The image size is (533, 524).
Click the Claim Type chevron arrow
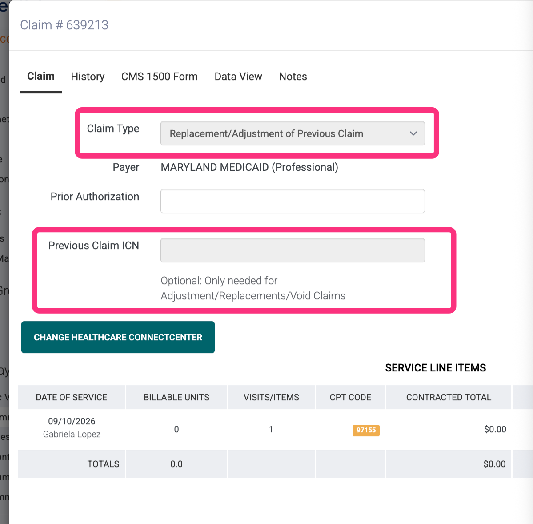click(x=413, y=133)
